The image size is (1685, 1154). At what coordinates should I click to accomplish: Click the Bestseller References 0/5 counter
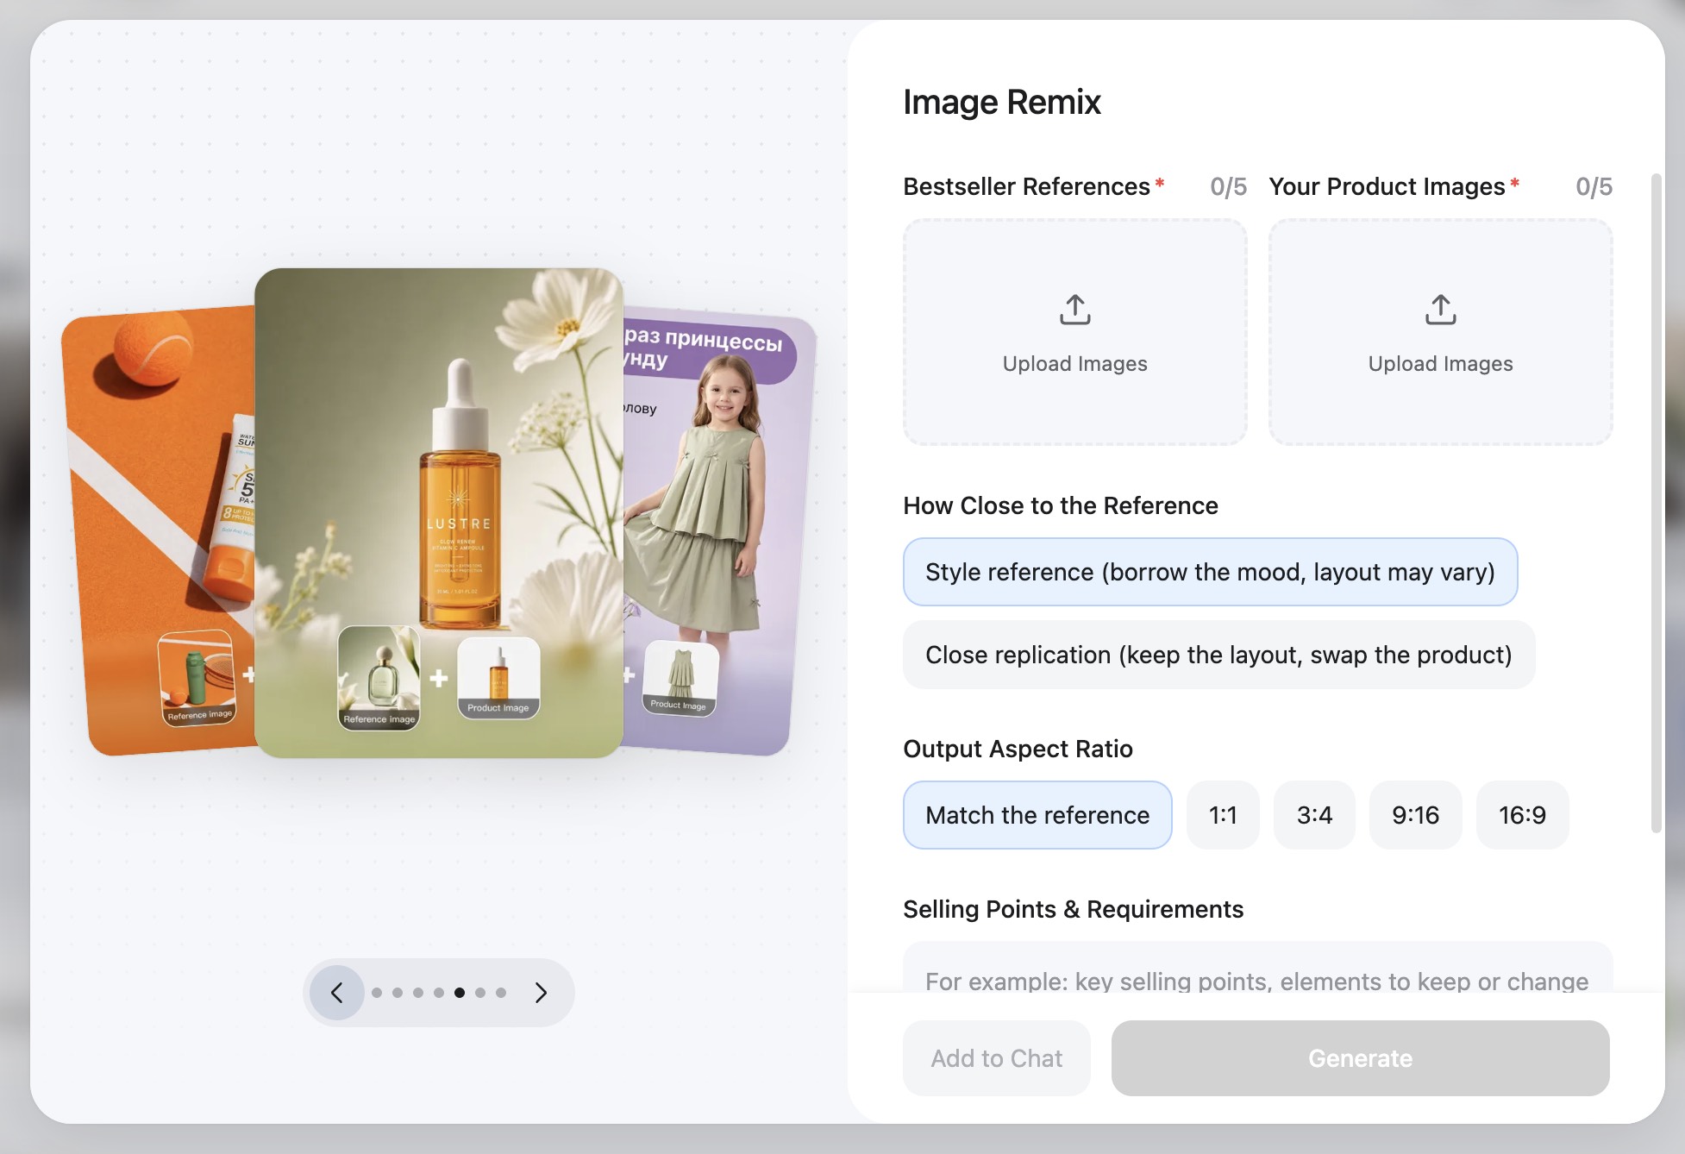point(1228,186)
